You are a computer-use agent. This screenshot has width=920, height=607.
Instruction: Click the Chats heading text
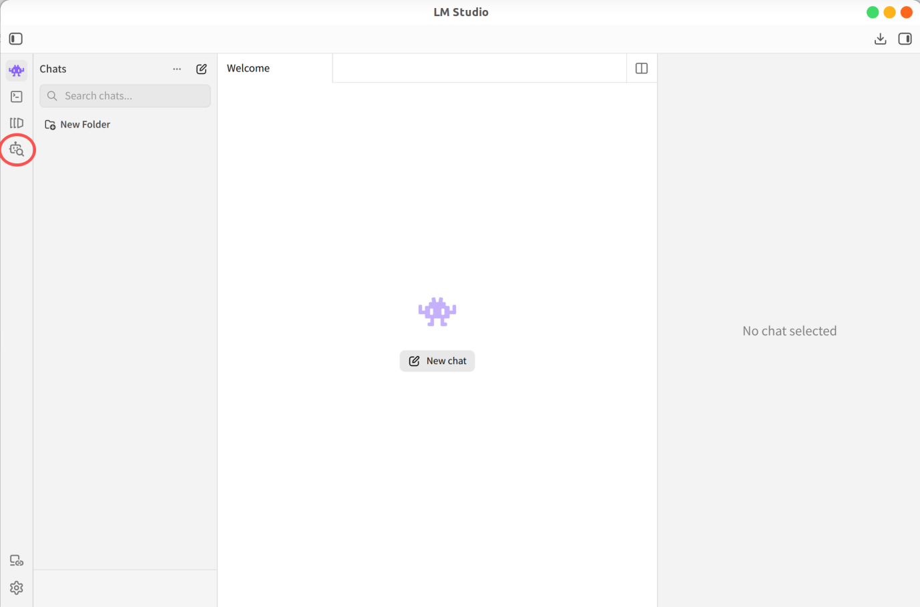click(53, 69)
